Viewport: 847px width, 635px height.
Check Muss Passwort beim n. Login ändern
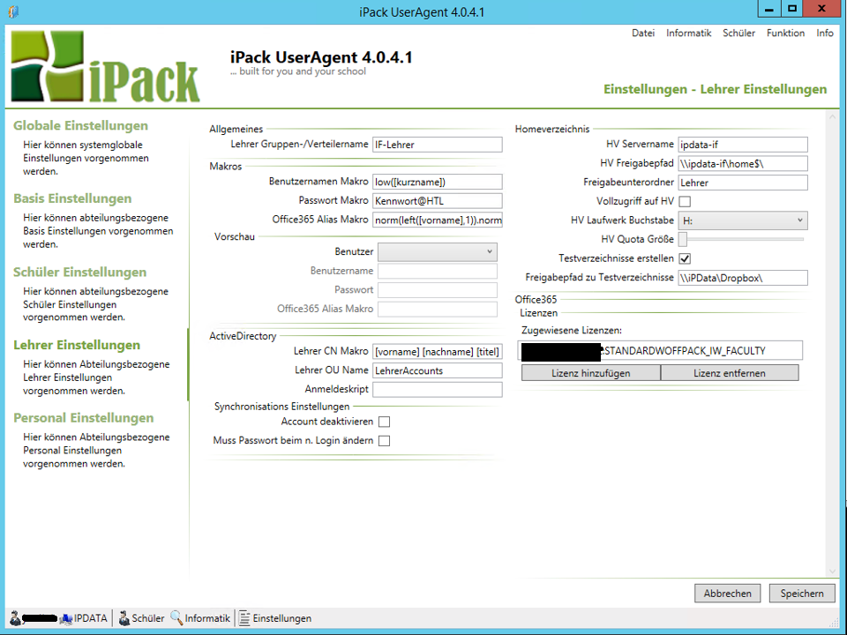[384, 441]
